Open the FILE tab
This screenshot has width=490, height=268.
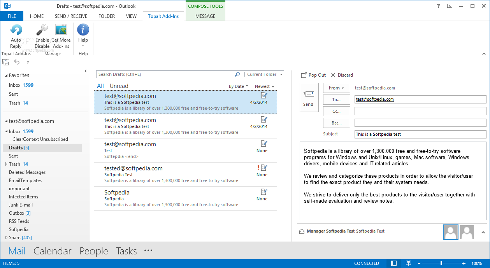[12, 16]
